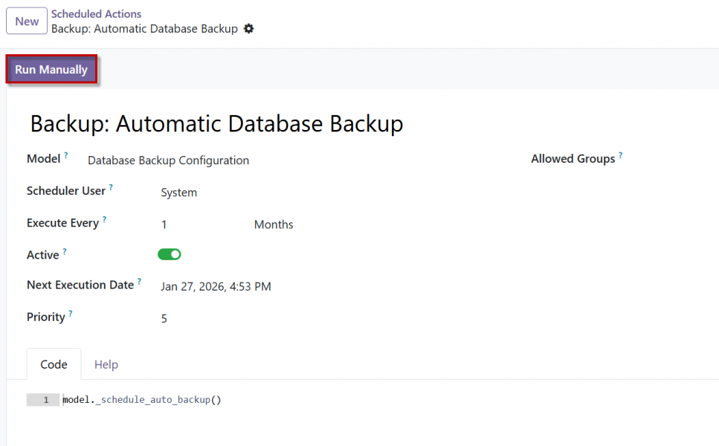
Task: Click help icon beside Execute Every
Action: [x=104, y=219]
